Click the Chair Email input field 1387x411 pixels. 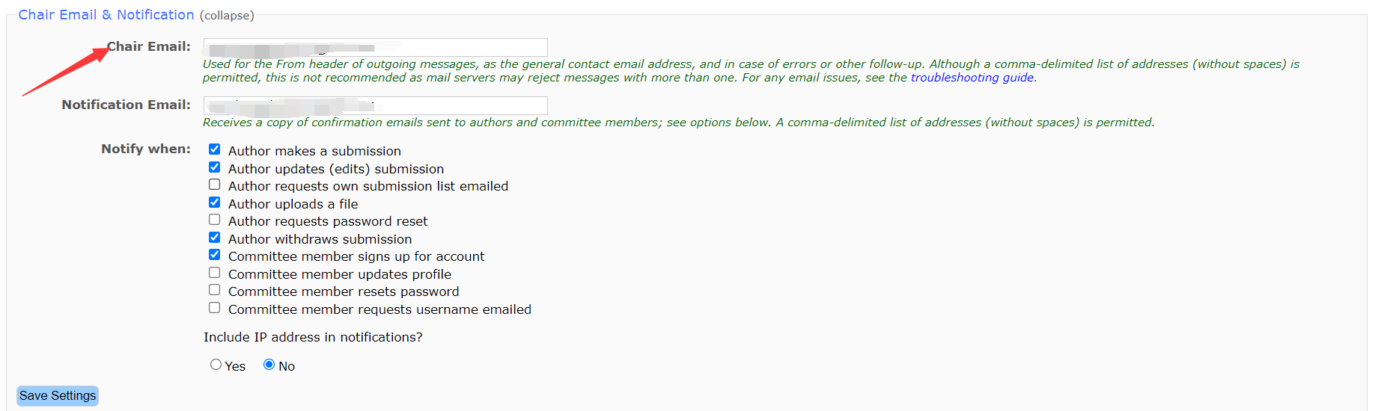[x=375, y=48]
